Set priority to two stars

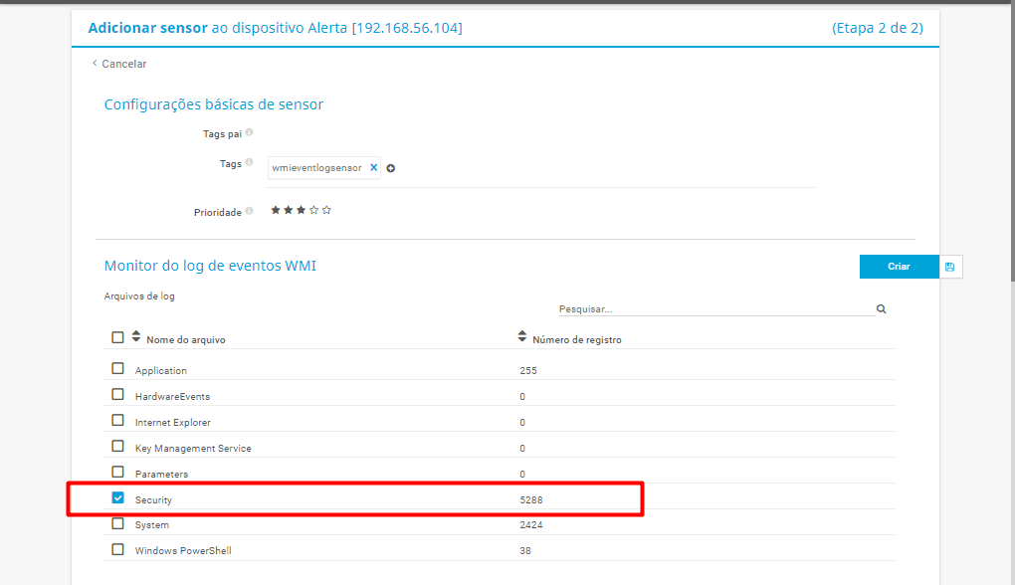click(x=288, y=210)
